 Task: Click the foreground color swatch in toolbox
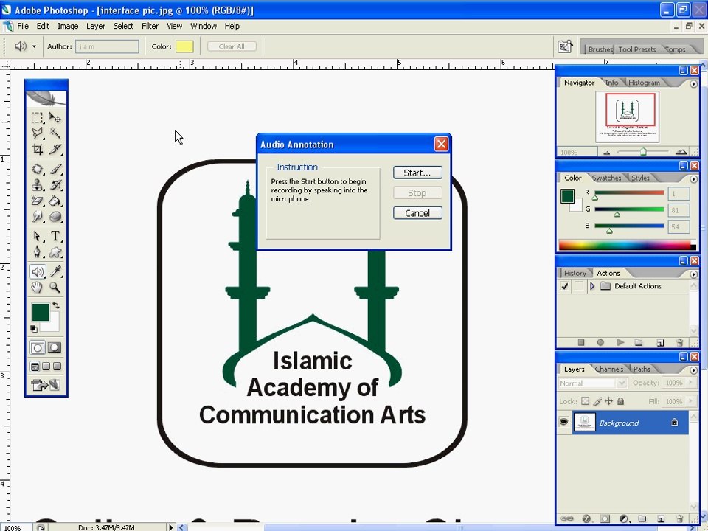point(40,312)
